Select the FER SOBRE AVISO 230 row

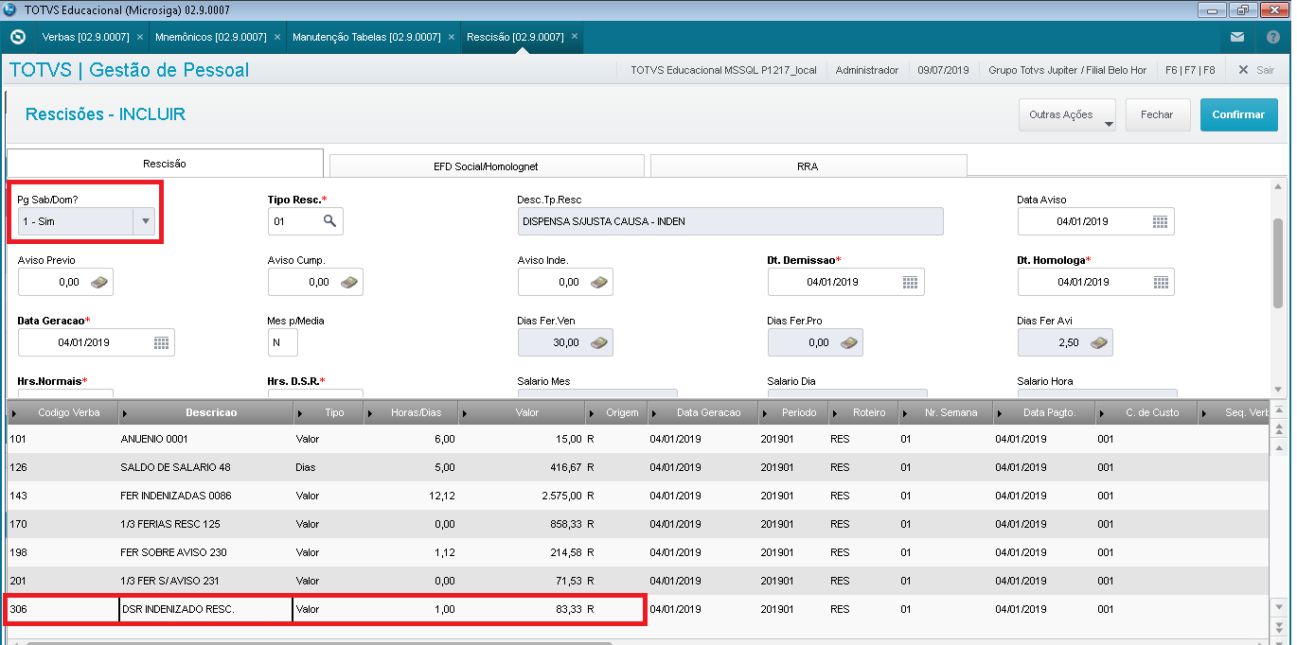tap(638, 552)
